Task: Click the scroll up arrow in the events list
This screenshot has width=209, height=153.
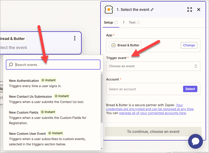Action: click(x=102, y=73)
